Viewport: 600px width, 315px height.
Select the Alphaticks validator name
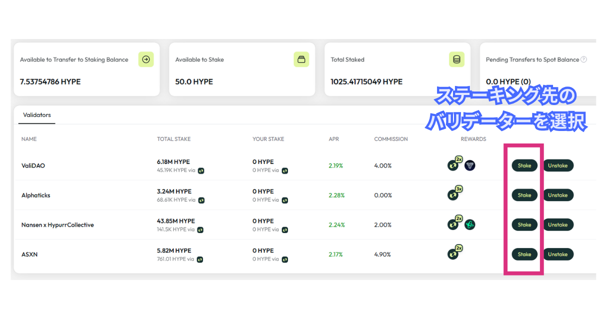[36, 195]
